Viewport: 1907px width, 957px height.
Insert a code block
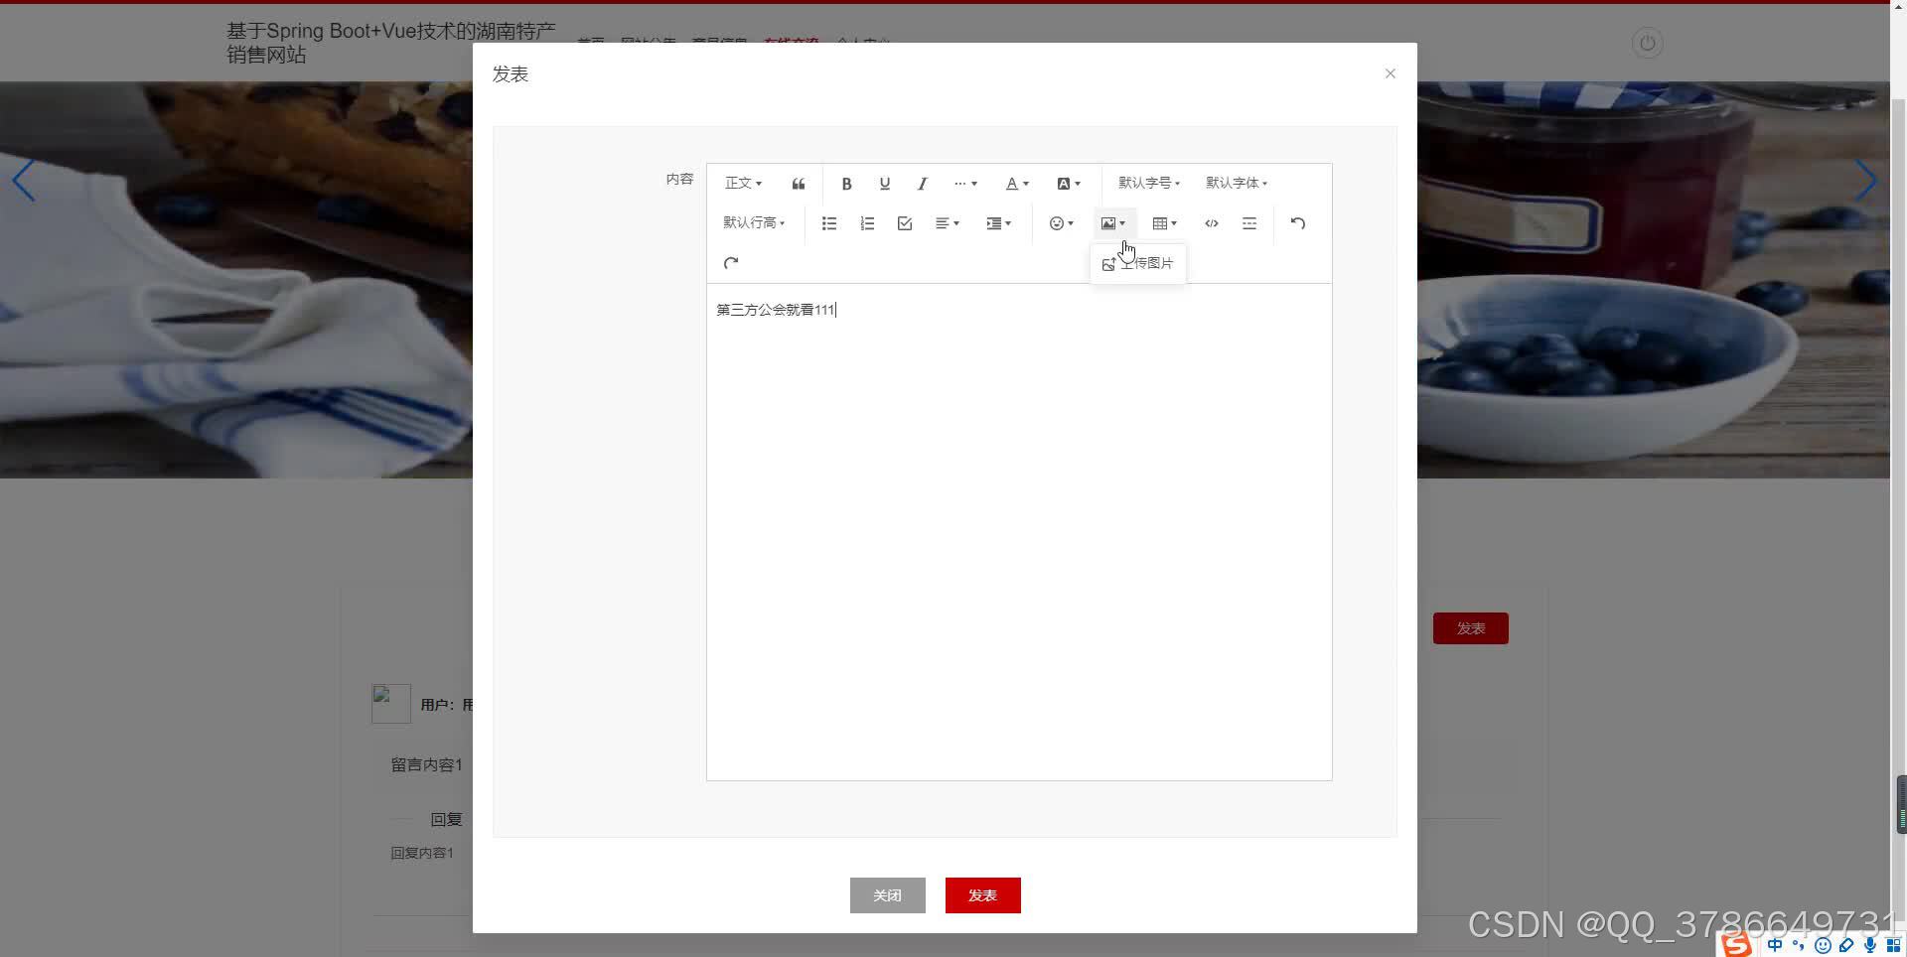pos(1212,223)
